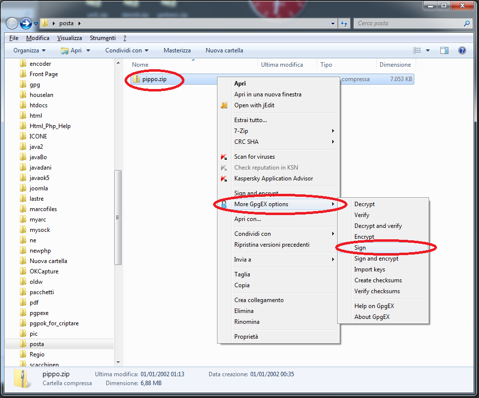Toggle the preview pane icon in toolbar
The image size is (479, 398).
point(444,50)
